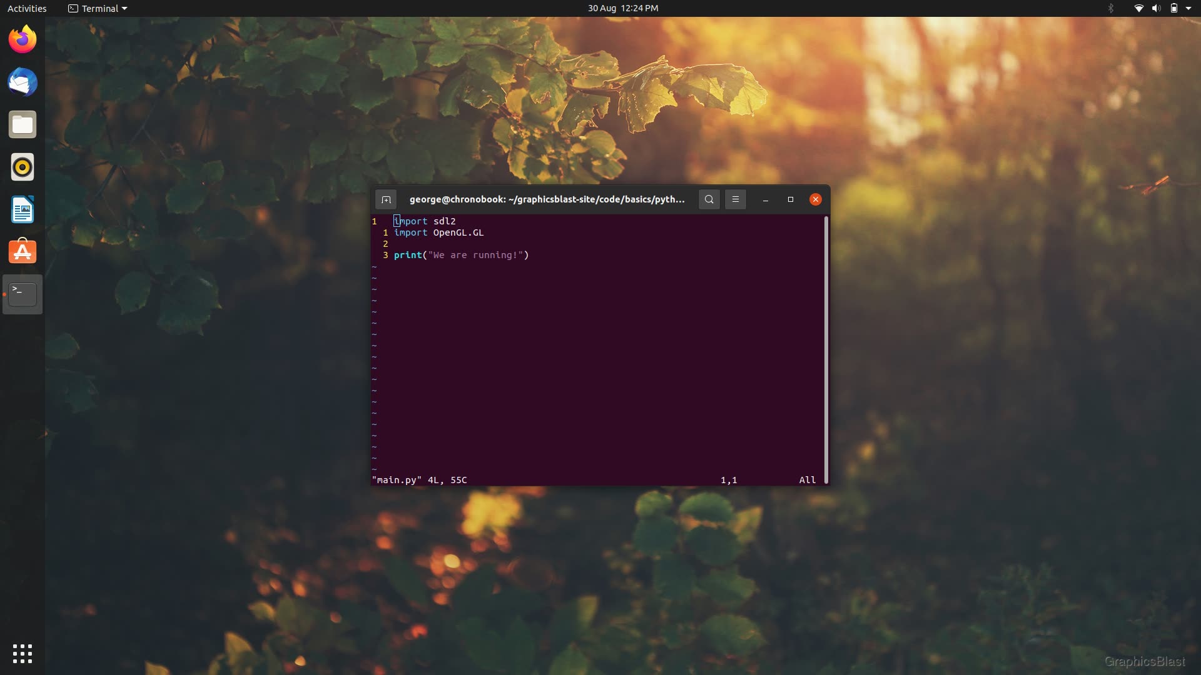
Task: Launch Firefox from the dock
Action: tap(23, 39)
